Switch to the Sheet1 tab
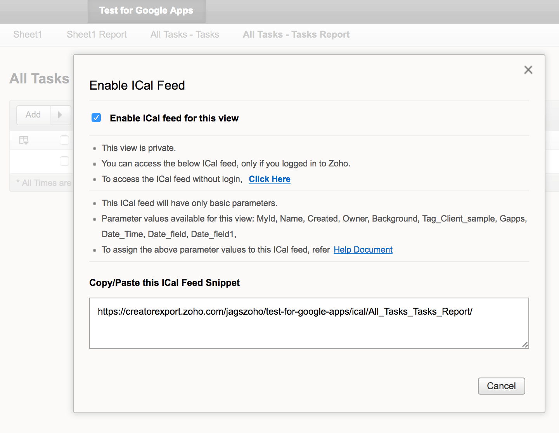The height and width of the screenshot is (433, 559). pos(28,35)
